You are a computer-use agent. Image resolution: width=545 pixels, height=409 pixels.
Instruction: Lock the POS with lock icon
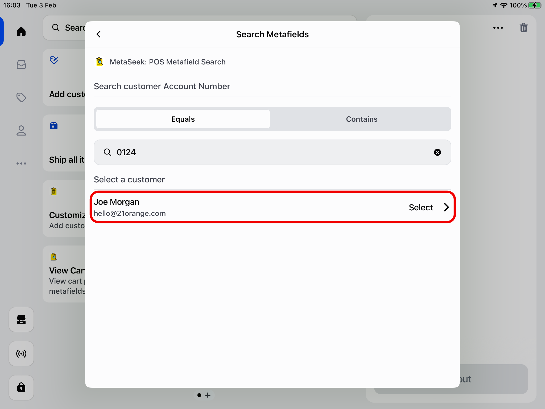(21, 387)
